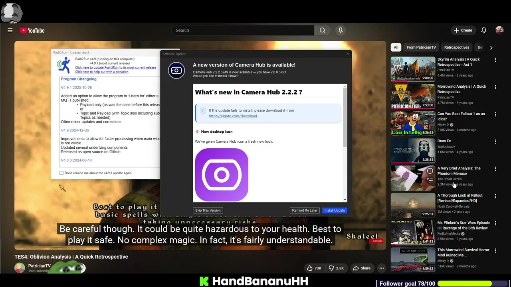Click Push2Run donation help link
This screenshot has width=511, height=287.
pyautogui.click(x=102, y=72)
